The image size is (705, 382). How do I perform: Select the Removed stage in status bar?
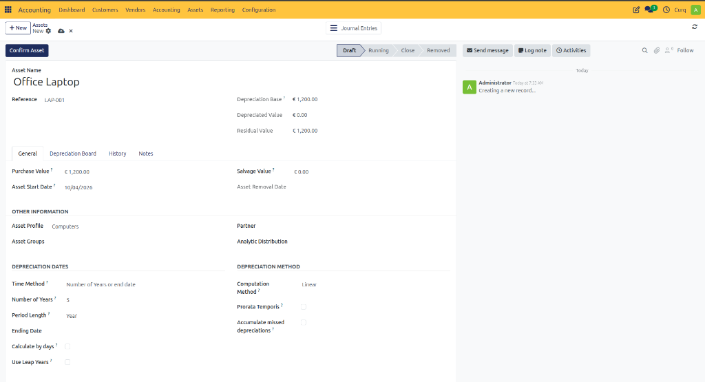point(439,50)
